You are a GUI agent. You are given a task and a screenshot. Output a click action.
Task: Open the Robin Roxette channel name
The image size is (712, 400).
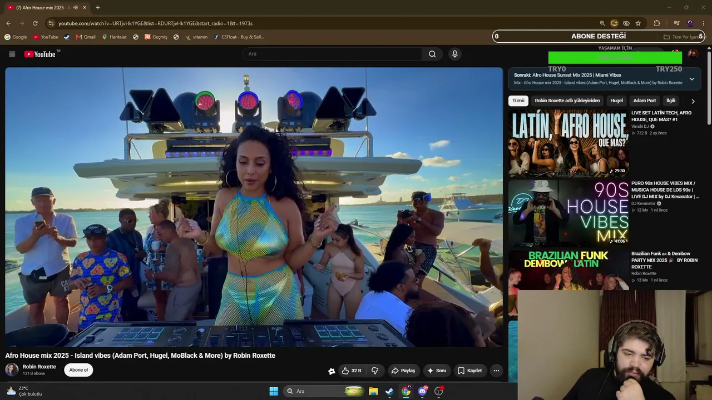39,367
